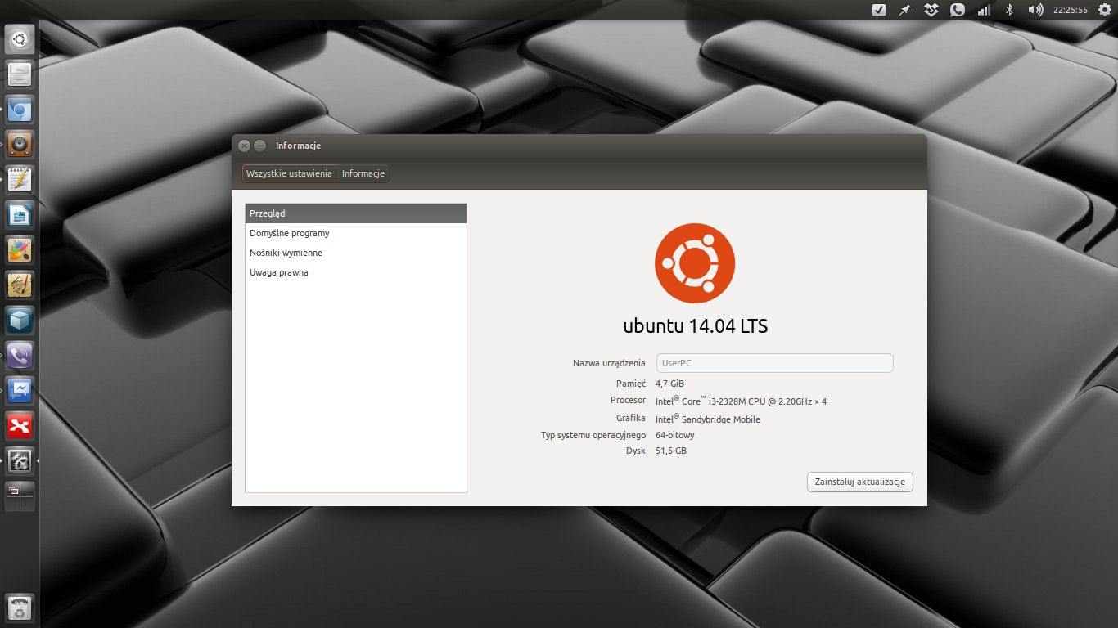Click the processor text 'i3-2328M CPU'

[x=744, y=401]
